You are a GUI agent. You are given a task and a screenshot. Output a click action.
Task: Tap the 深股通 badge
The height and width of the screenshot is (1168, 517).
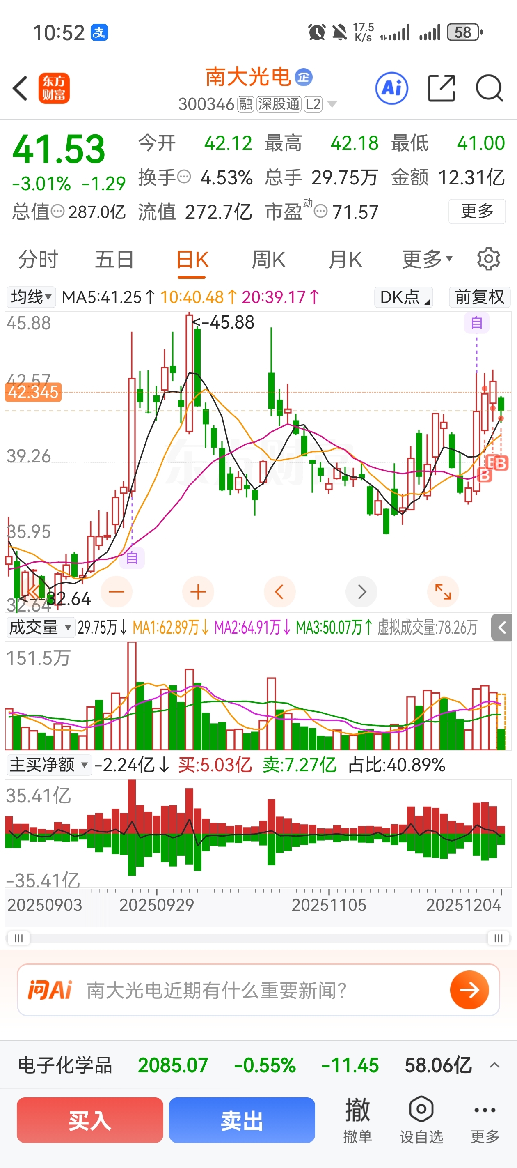coord(279,104)
